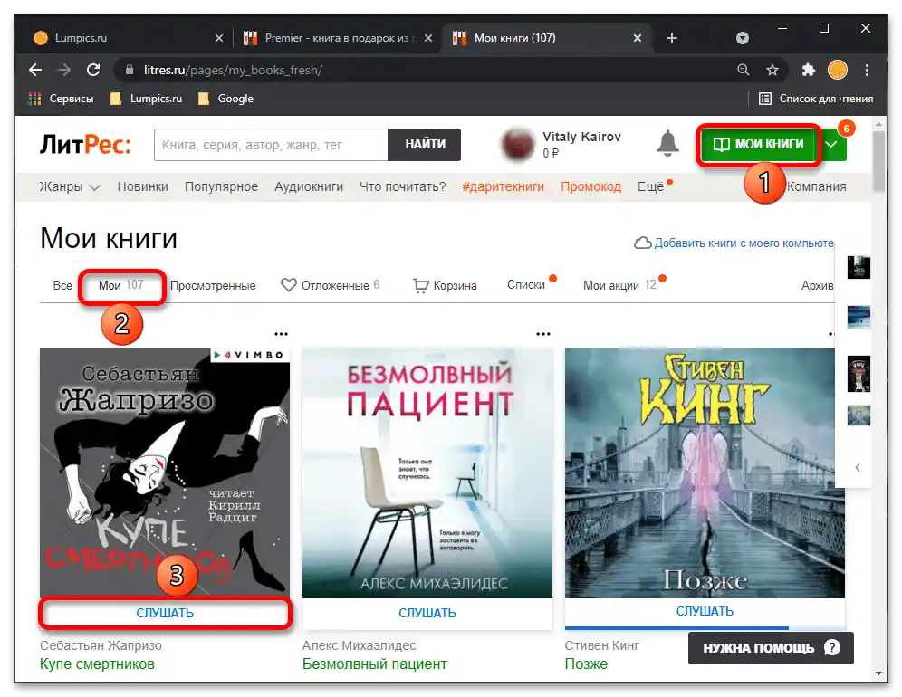Open notifications bell icon
The image size is (902, 697).
(x=667, y=143)
